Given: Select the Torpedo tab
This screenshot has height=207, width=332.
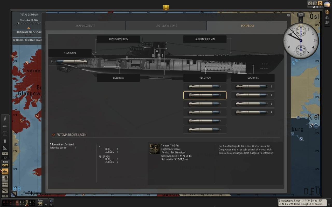Looking at the screenshot, I should click(x=247, y=26).
